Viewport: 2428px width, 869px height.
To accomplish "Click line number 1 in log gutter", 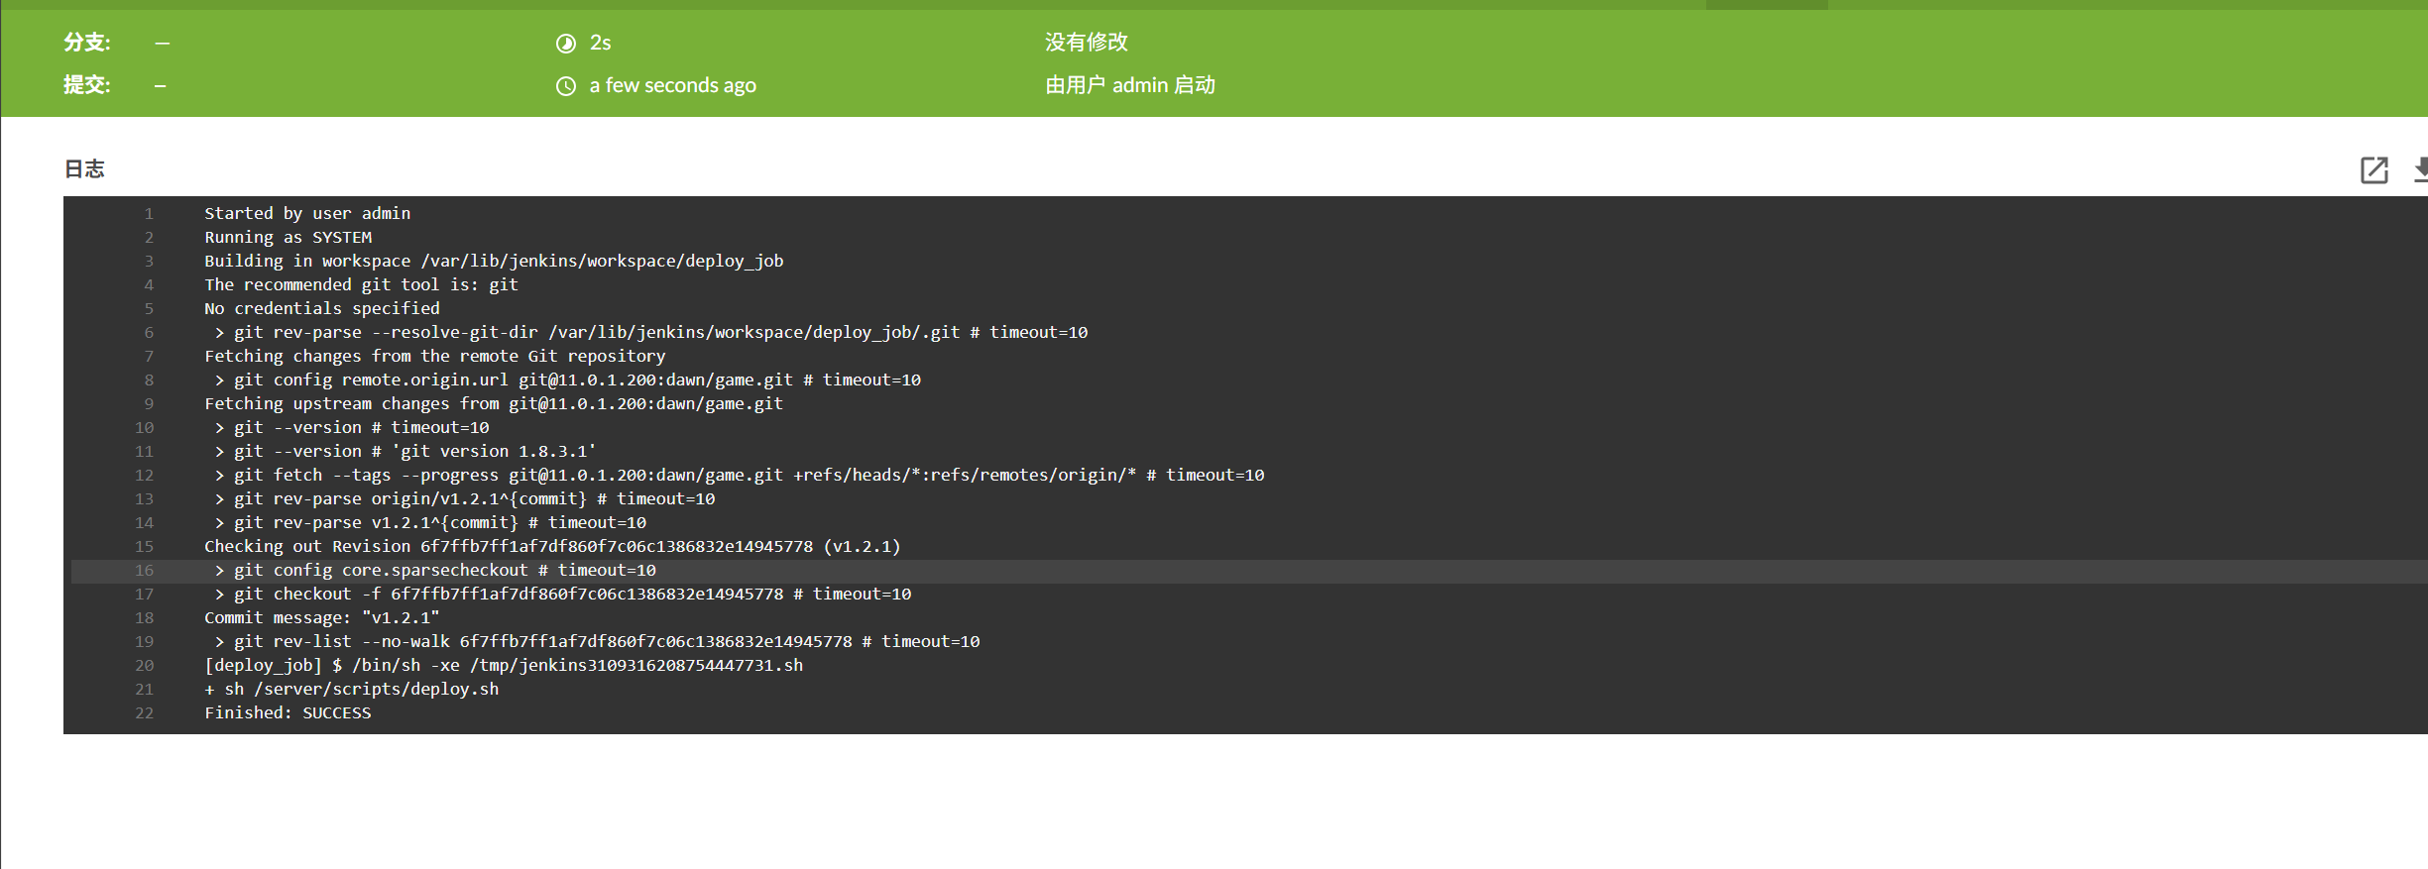I will point(149,213).
